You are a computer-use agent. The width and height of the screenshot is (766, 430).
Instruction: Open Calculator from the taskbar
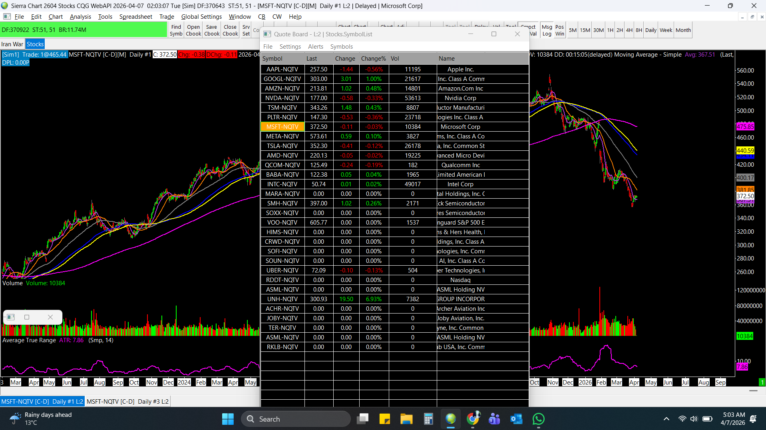428,419
